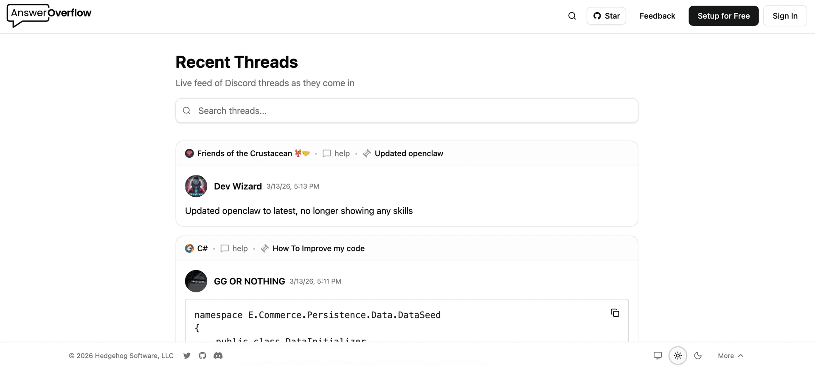
Task: Enable dark theme
Action: 698,356
